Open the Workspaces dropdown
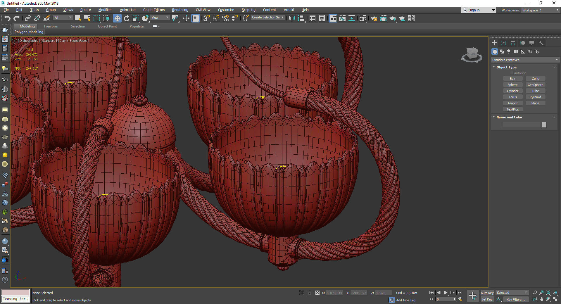This screenshot has height=304, width=561. (540, 10)
